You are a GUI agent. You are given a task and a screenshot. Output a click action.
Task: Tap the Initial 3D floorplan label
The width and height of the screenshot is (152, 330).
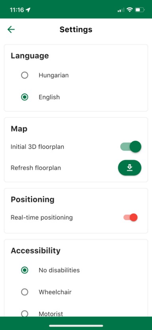(x=37, y=146)
